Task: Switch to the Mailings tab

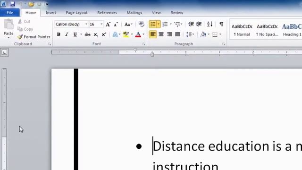Action: (x=134, y=13)
